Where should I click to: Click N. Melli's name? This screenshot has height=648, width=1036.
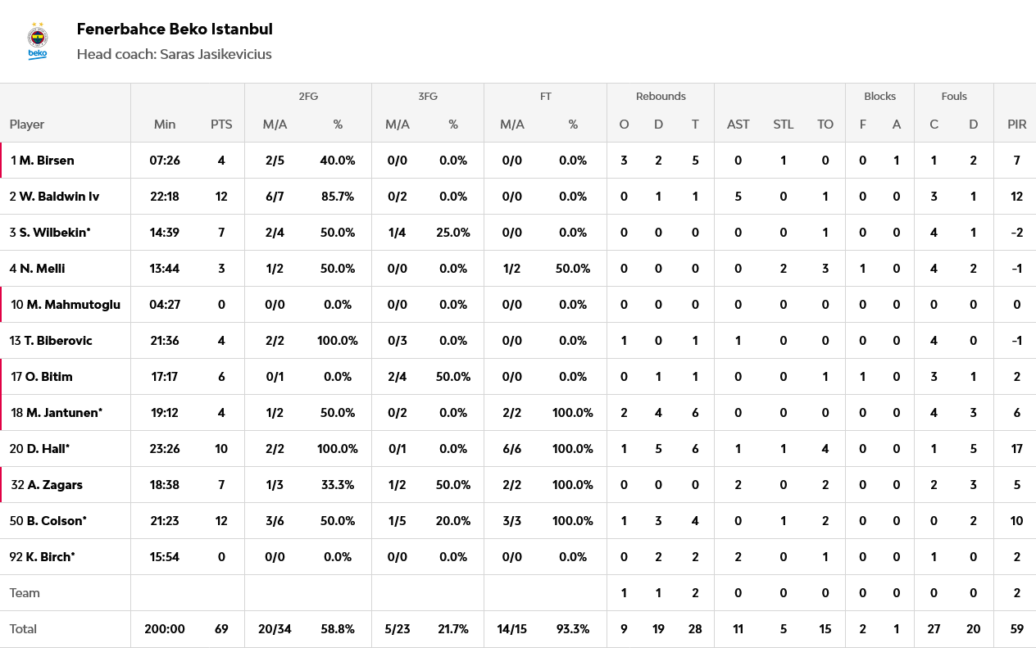pyautogui.click(x=42, y=269)
